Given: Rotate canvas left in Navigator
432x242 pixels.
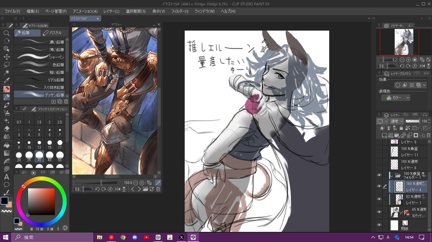Looking at the screenshot, I should (402, 66).
